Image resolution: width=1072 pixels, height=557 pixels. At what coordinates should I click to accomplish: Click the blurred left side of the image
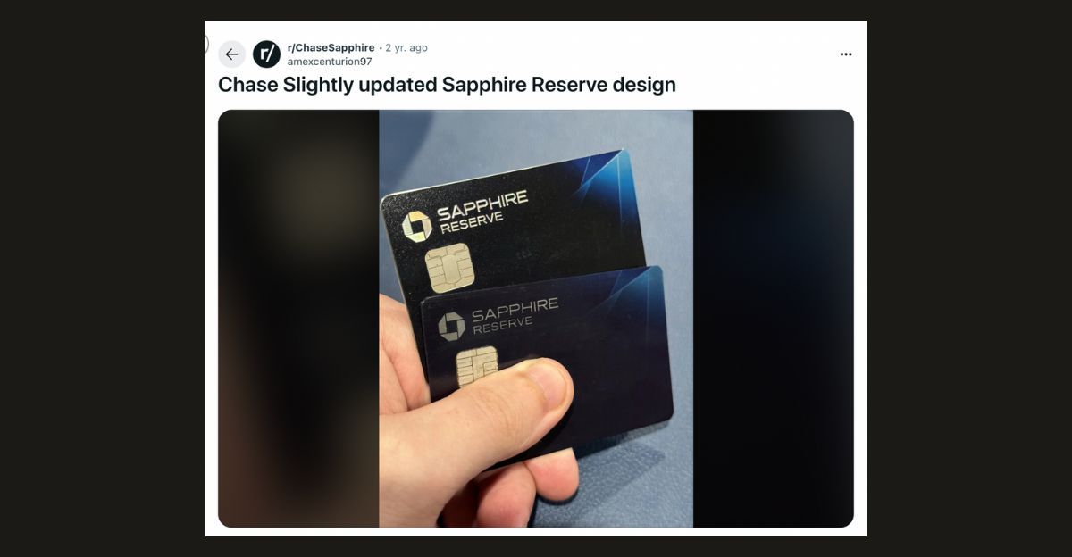click(x=298, y=319)
